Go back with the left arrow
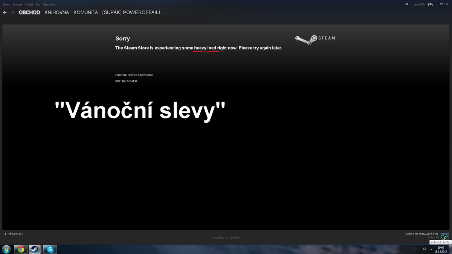This screenshot has height=254, width=452. coord(5,12)
